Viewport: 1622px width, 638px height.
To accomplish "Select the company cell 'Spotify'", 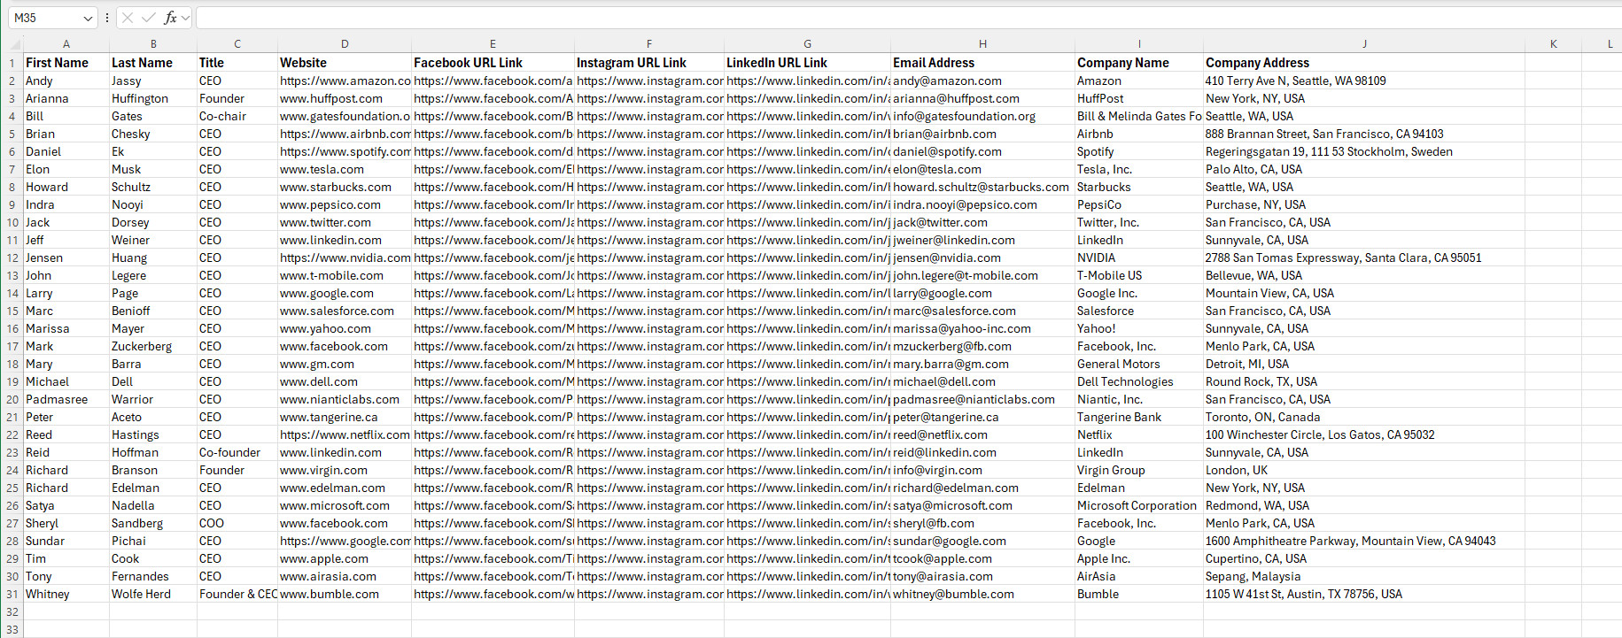I will coord(1139,151).
